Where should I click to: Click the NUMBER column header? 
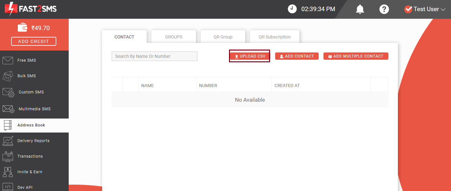click(x=208, y=85)
